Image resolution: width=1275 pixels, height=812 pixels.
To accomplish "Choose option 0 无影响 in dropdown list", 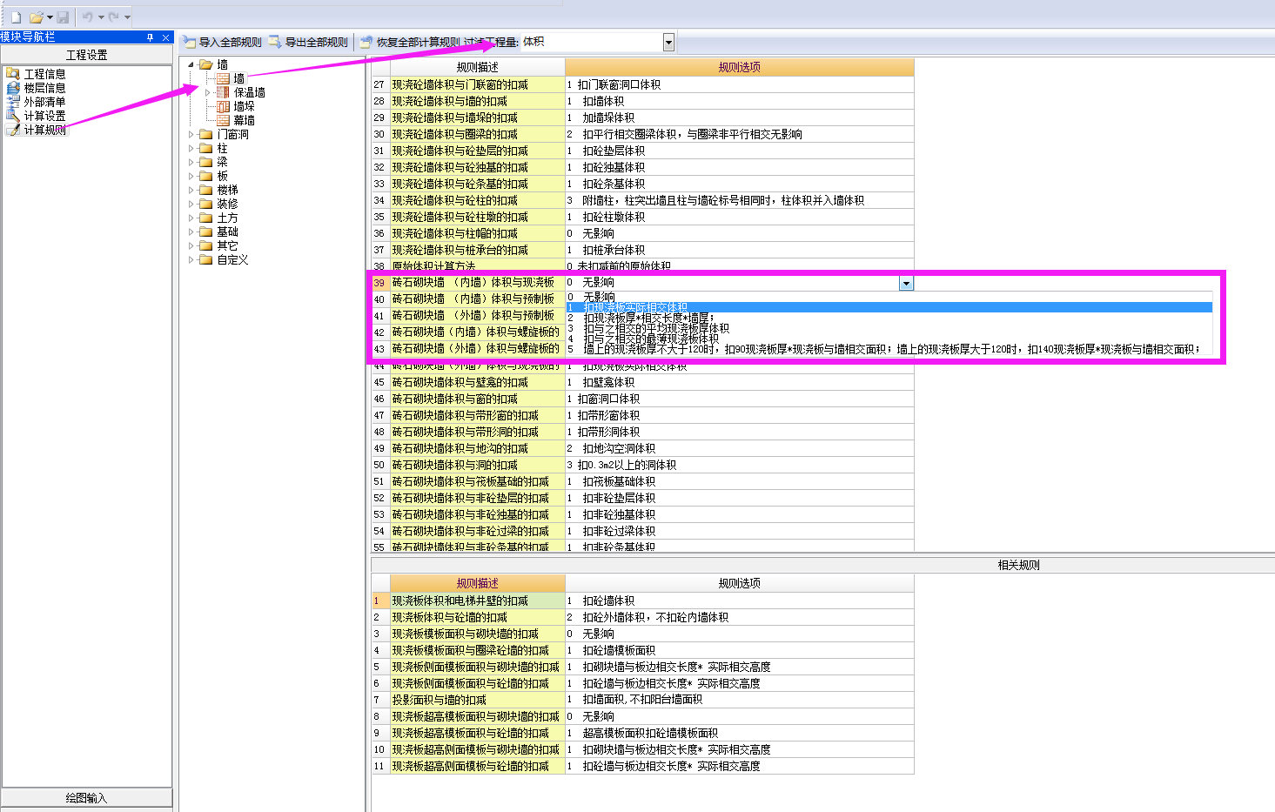I will tap(889, 297).
